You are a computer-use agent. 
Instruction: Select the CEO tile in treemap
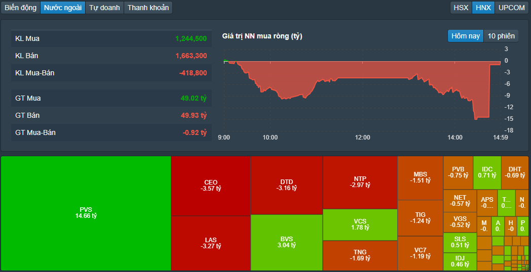click(211, 186)
